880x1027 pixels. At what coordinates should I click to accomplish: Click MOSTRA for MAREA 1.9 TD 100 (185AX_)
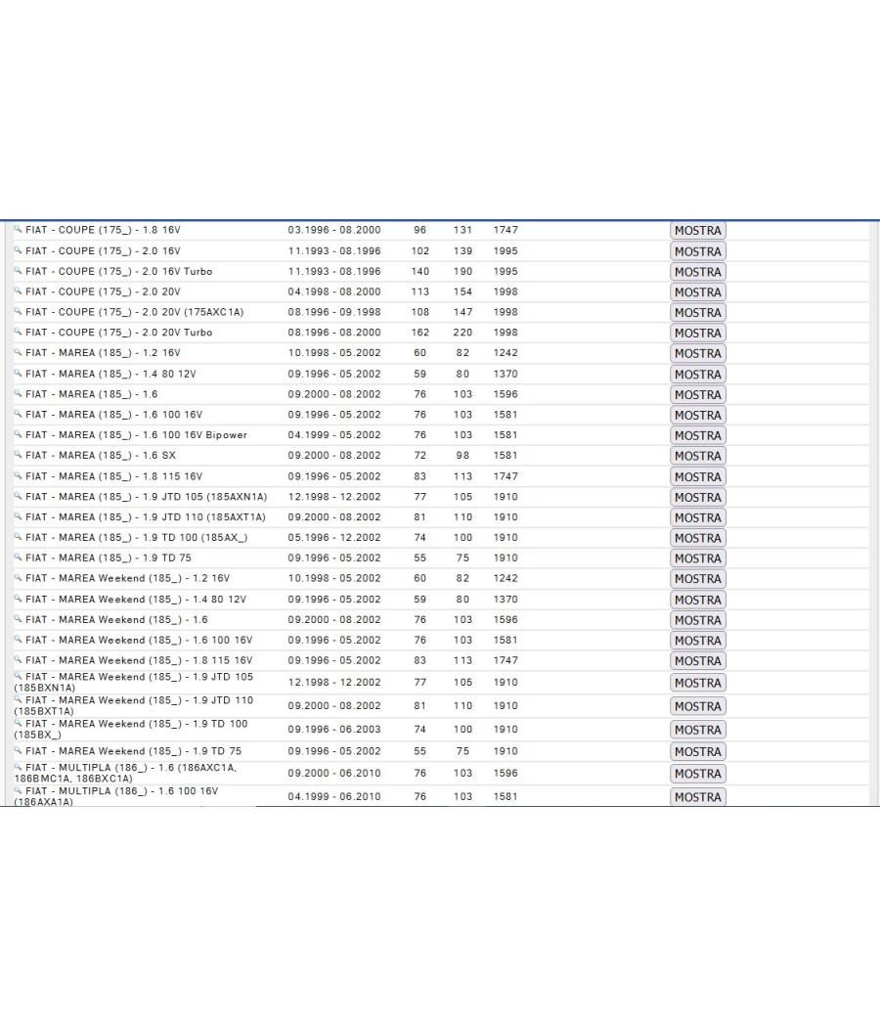[x=698, y=538]
